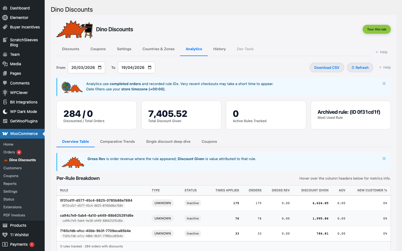Dismiss the completed orders analytics notice

384,84
